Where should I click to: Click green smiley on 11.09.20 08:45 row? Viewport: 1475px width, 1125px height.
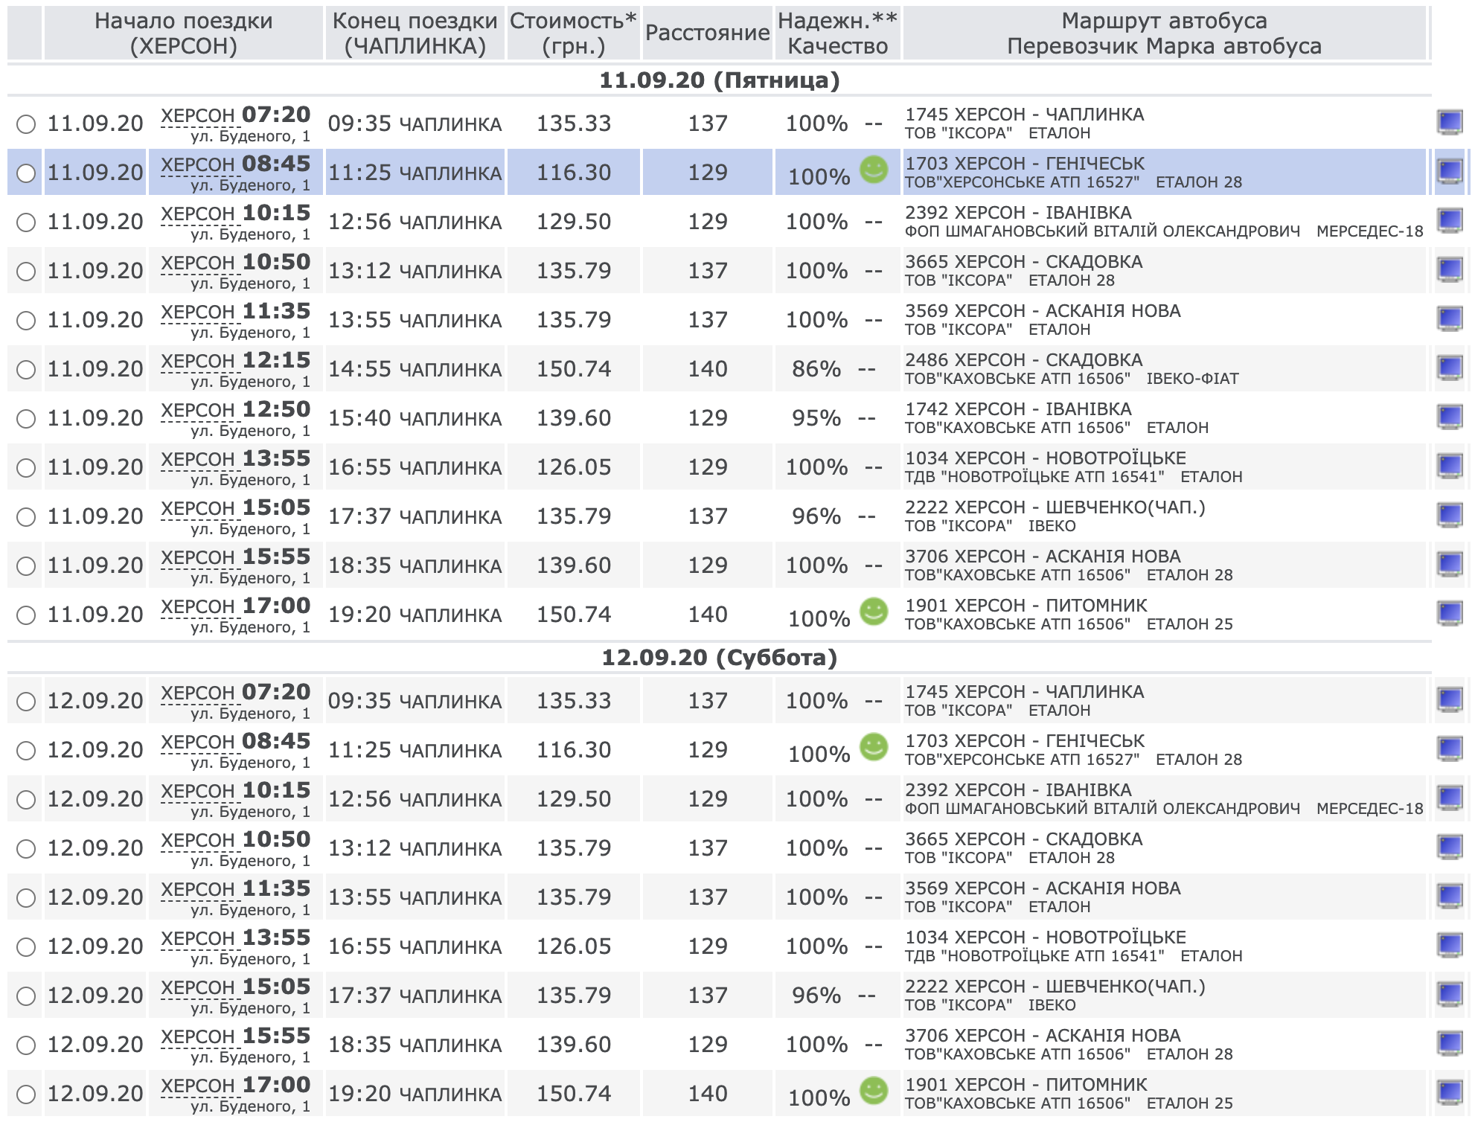874,170
